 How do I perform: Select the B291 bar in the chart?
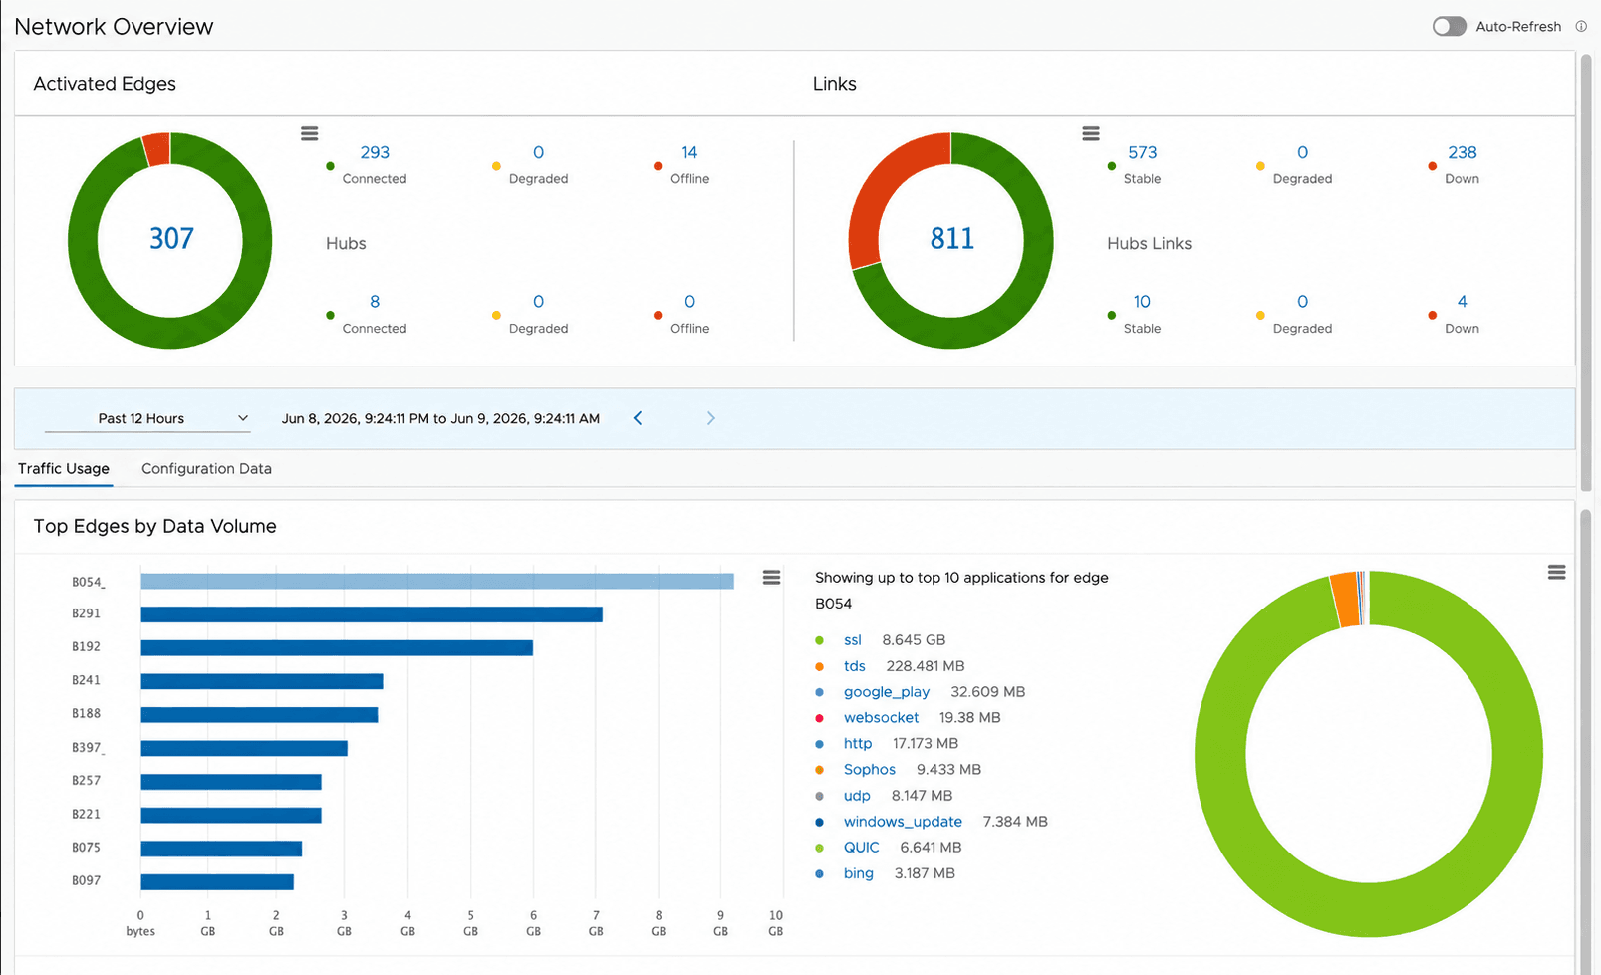372,614
